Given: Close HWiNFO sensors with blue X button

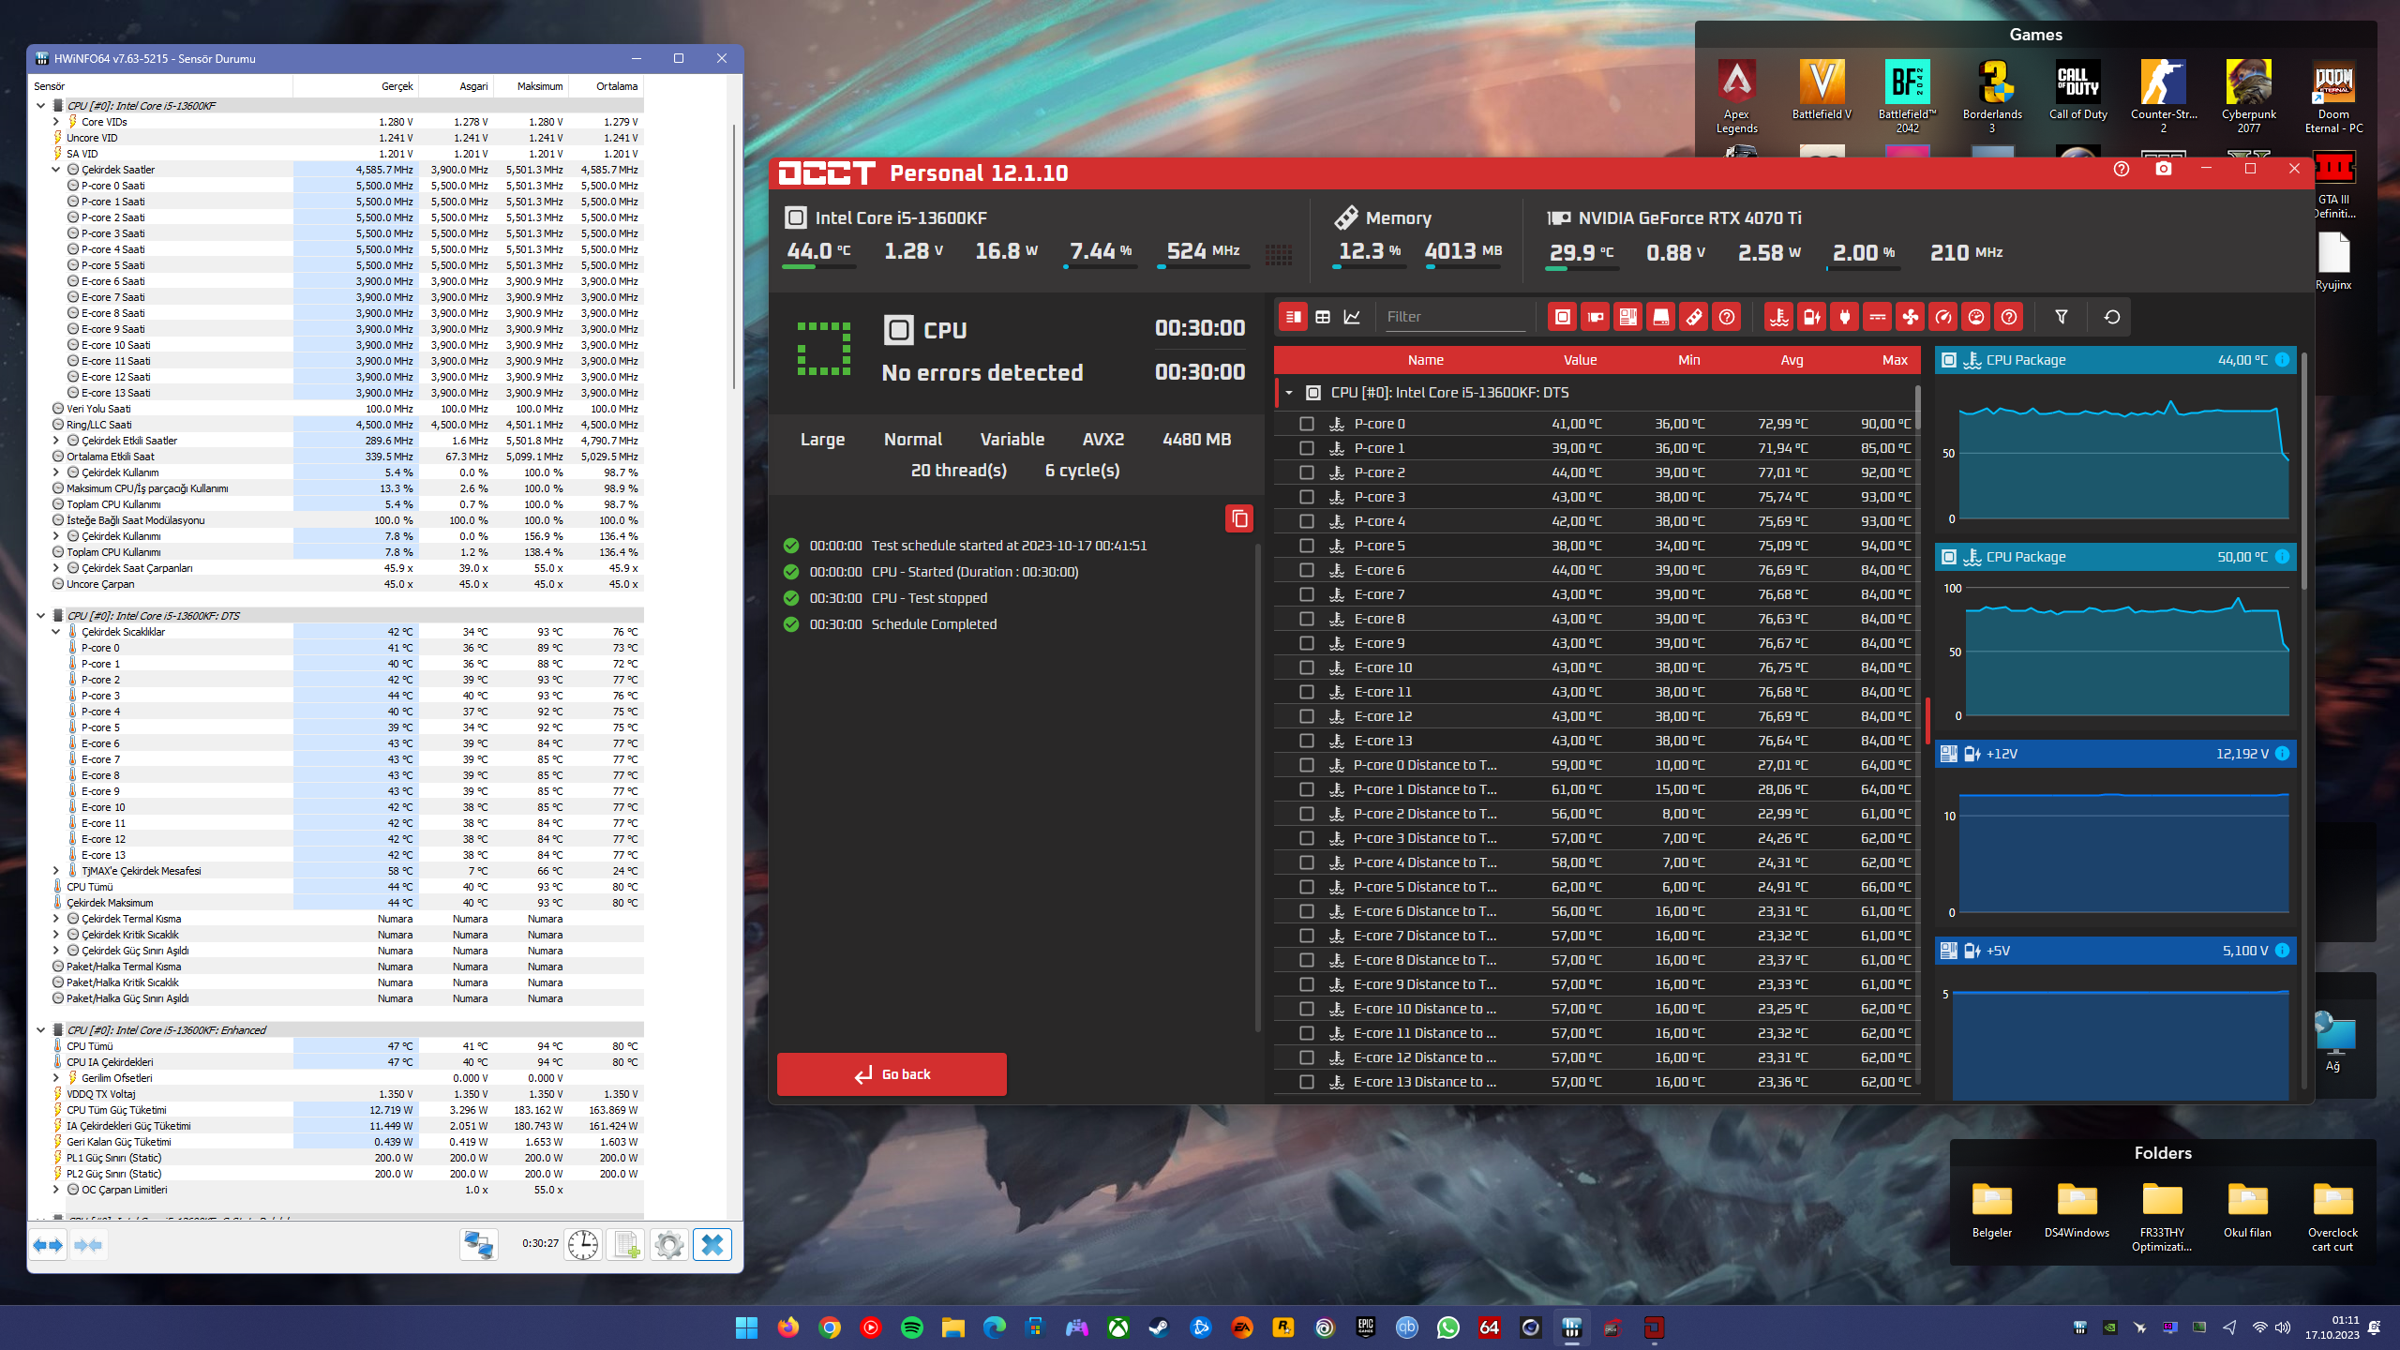Looking at the screenshot, I should click(712, 1244).
